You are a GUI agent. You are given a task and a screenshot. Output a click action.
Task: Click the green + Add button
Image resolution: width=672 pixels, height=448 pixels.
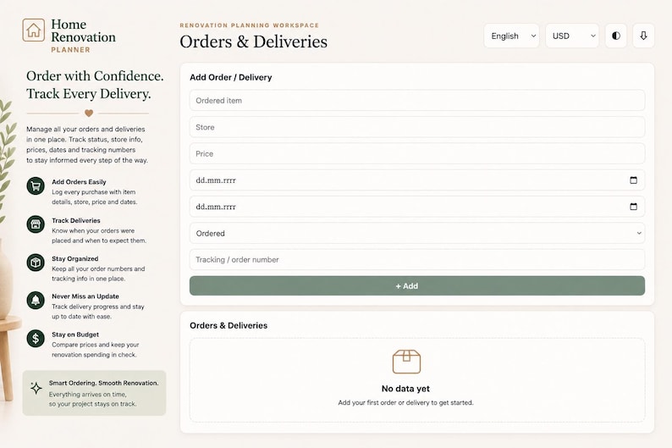tap(417, 286)
